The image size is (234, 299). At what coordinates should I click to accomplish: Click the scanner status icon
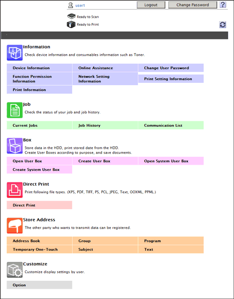[x=71, y=16]
